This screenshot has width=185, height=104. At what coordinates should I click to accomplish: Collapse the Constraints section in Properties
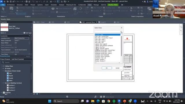pyautogui.click(x=29, y=36)
